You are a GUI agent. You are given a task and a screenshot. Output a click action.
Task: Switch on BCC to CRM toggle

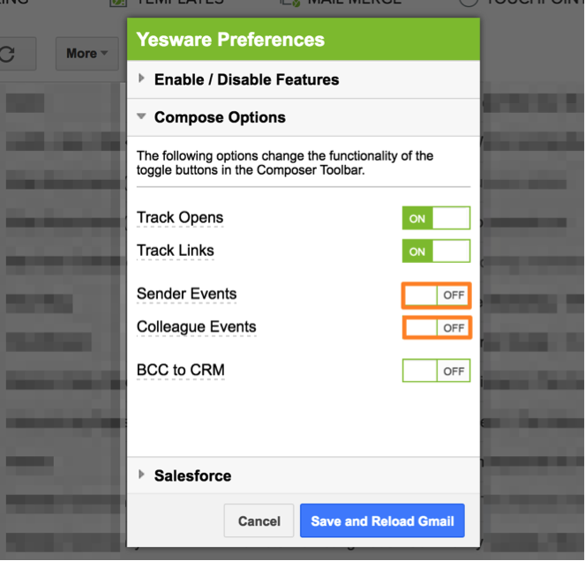coord(436,370)
